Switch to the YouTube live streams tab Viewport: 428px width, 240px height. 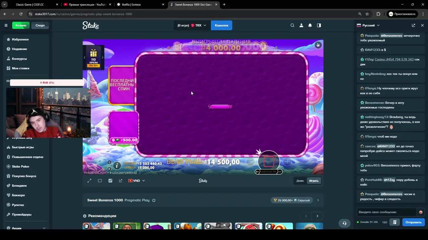click(87, 5)
